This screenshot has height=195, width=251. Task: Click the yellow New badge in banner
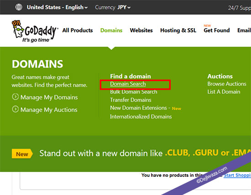pyautogui.click(x=22, y=154)
